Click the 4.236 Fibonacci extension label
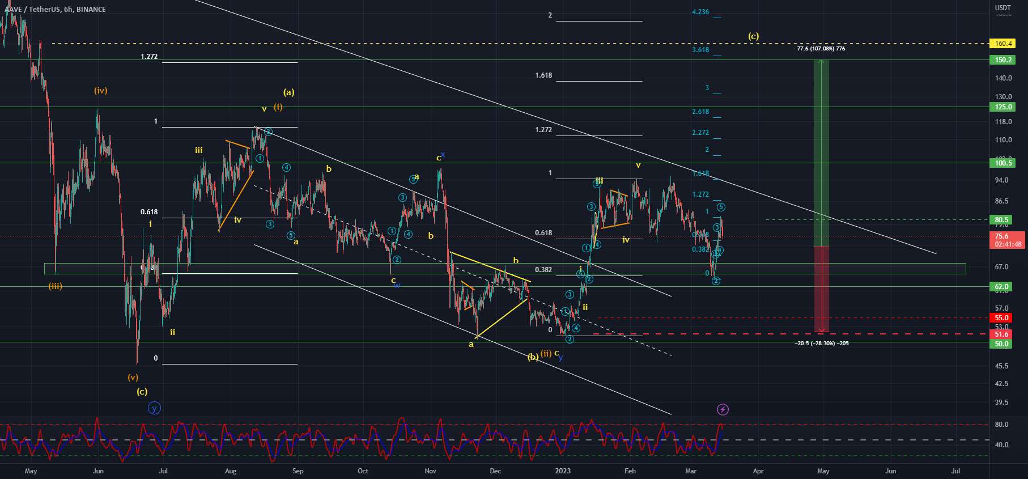 [700, 12]
